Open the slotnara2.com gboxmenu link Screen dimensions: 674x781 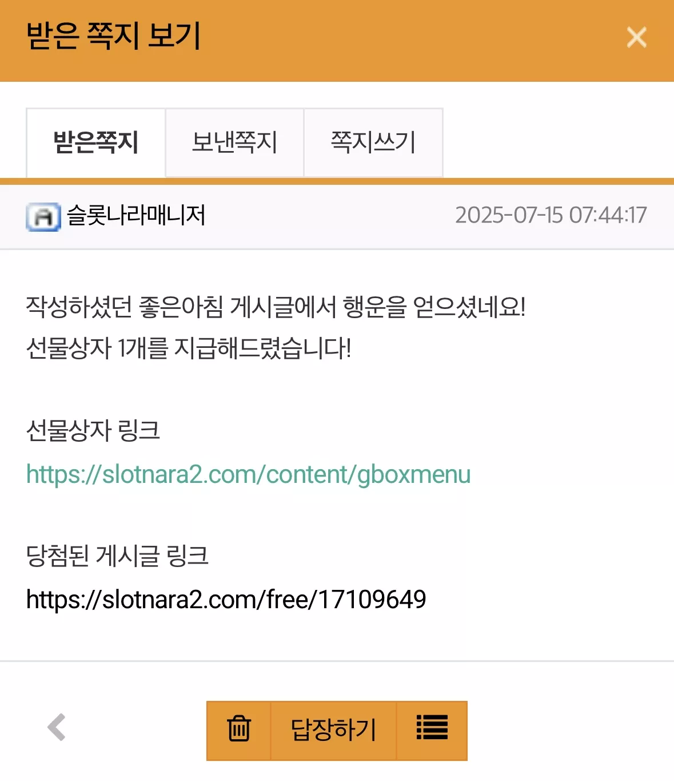pos(249,474)
